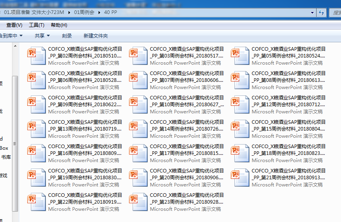
Task: Select file name _PP_第03周例会材料_20180517
Action: [x=187, y=56]
